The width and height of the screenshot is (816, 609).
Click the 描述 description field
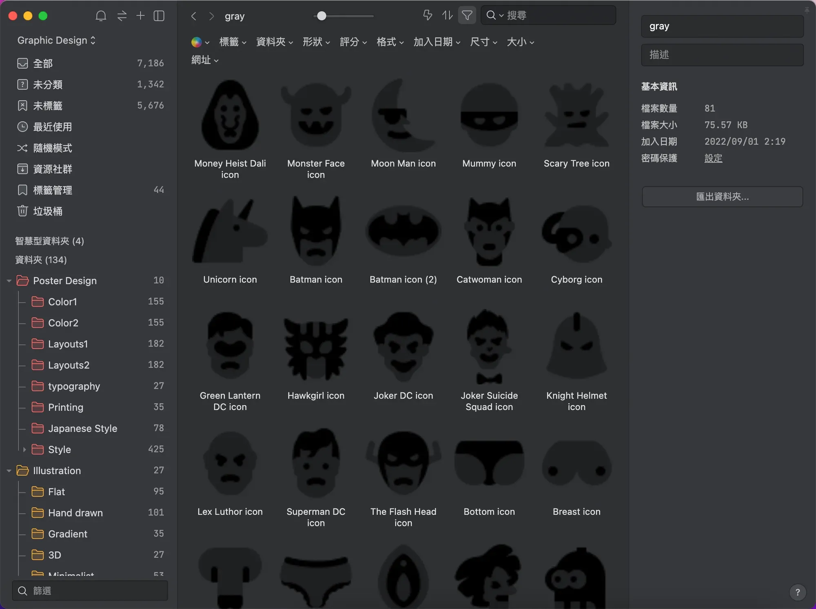tap(722, 55)
